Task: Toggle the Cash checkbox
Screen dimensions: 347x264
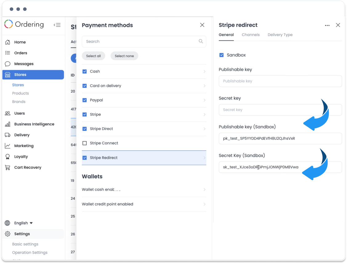Action: pyautogui.click(x=85, y=71)
